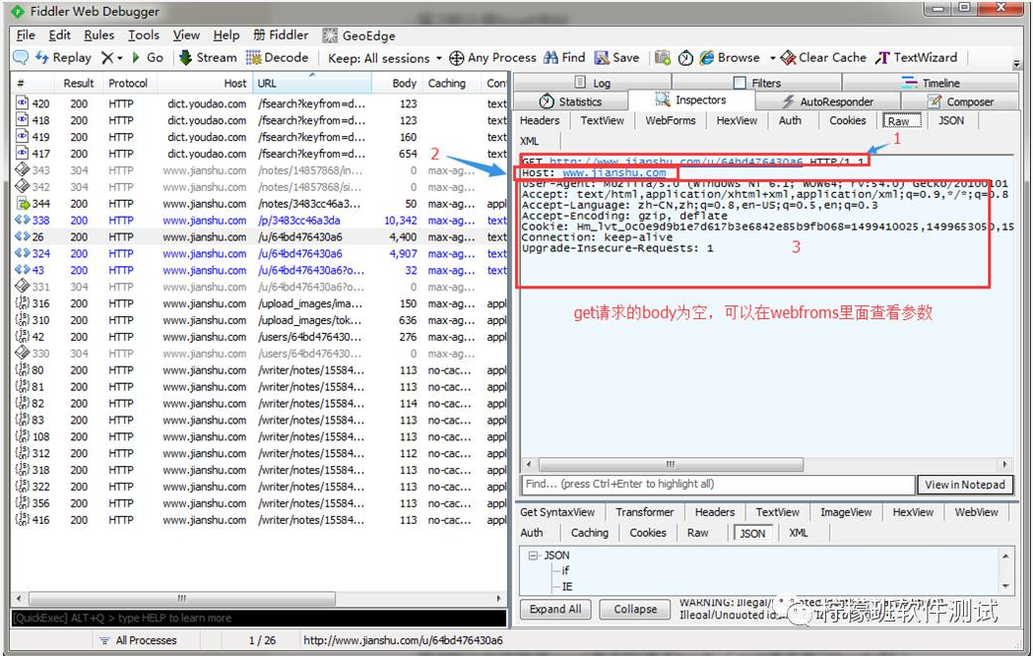This screenshot has height=656, width=1033.
Task: Open the AutoResponder tab
Action: [x=827, y=101]
